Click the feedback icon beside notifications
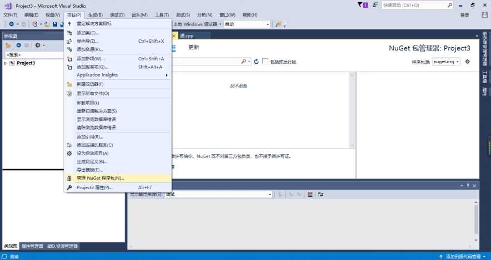 [375, 5]
